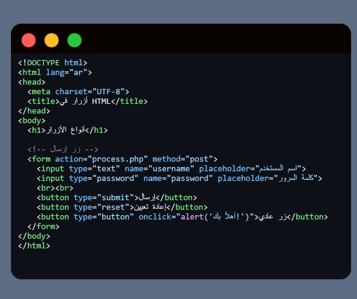Screen dimensions: 357x299
Task: Click the type="submit" button line
Action: click(x=117, y=198)
